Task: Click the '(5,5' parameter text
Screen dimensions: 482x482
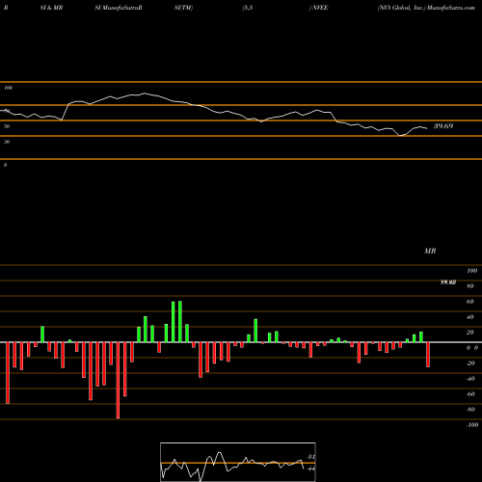Action: point(248,8)
